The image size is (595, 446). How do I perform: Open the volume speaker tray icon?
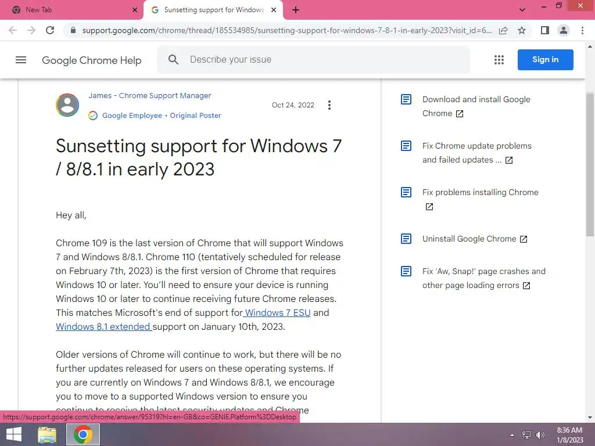(x=540, y=435)
